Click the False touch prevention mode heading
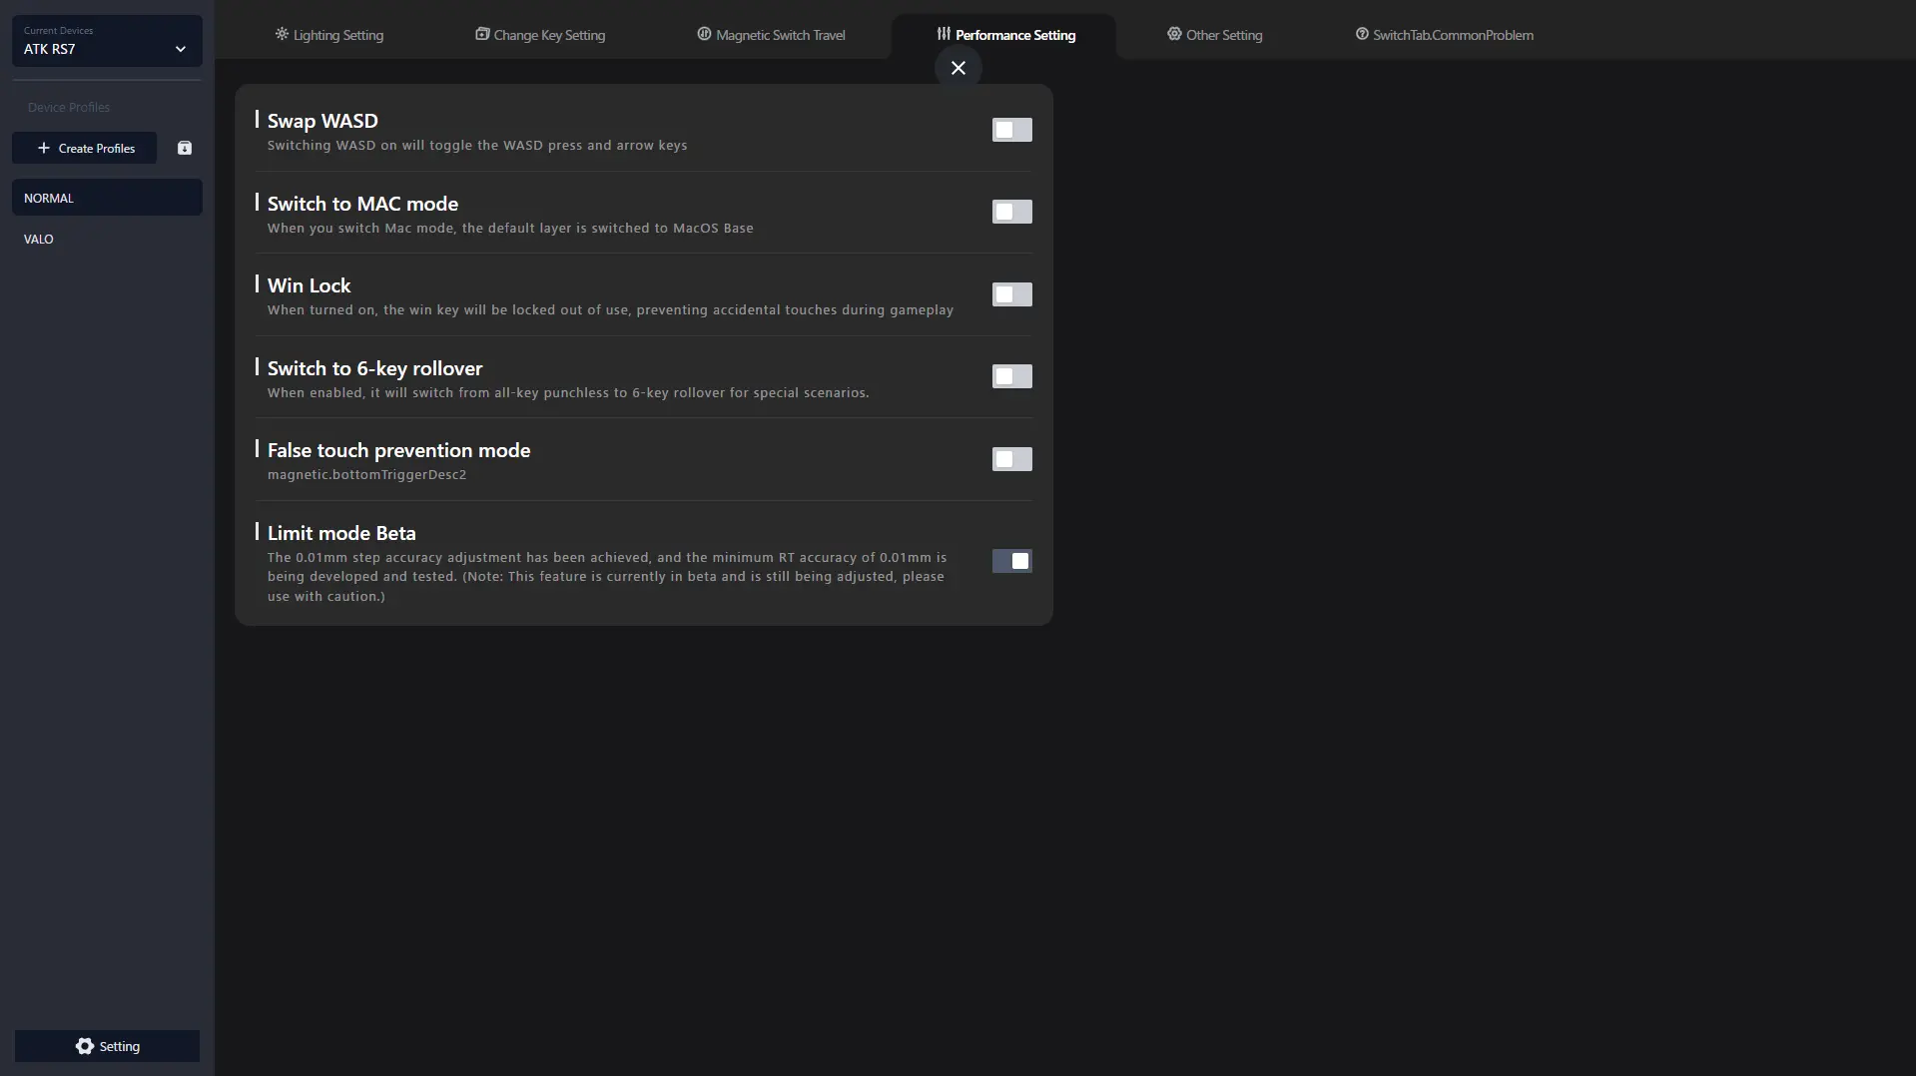The width and height of the screenshot is (1916, 1076). [x=398, y=450]
